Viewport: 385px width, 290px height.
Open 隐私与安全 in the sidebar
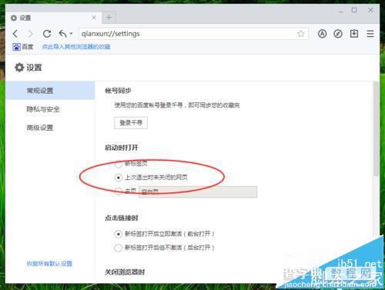[43, 109]
